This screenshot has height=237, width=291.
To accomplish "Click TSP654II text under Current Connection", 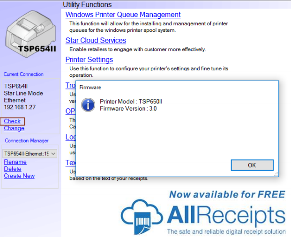I will [16, 86].
